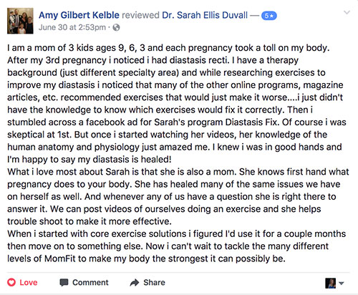React using the Love text button
This screenshot has height=295, width=358.
point(29,283)
